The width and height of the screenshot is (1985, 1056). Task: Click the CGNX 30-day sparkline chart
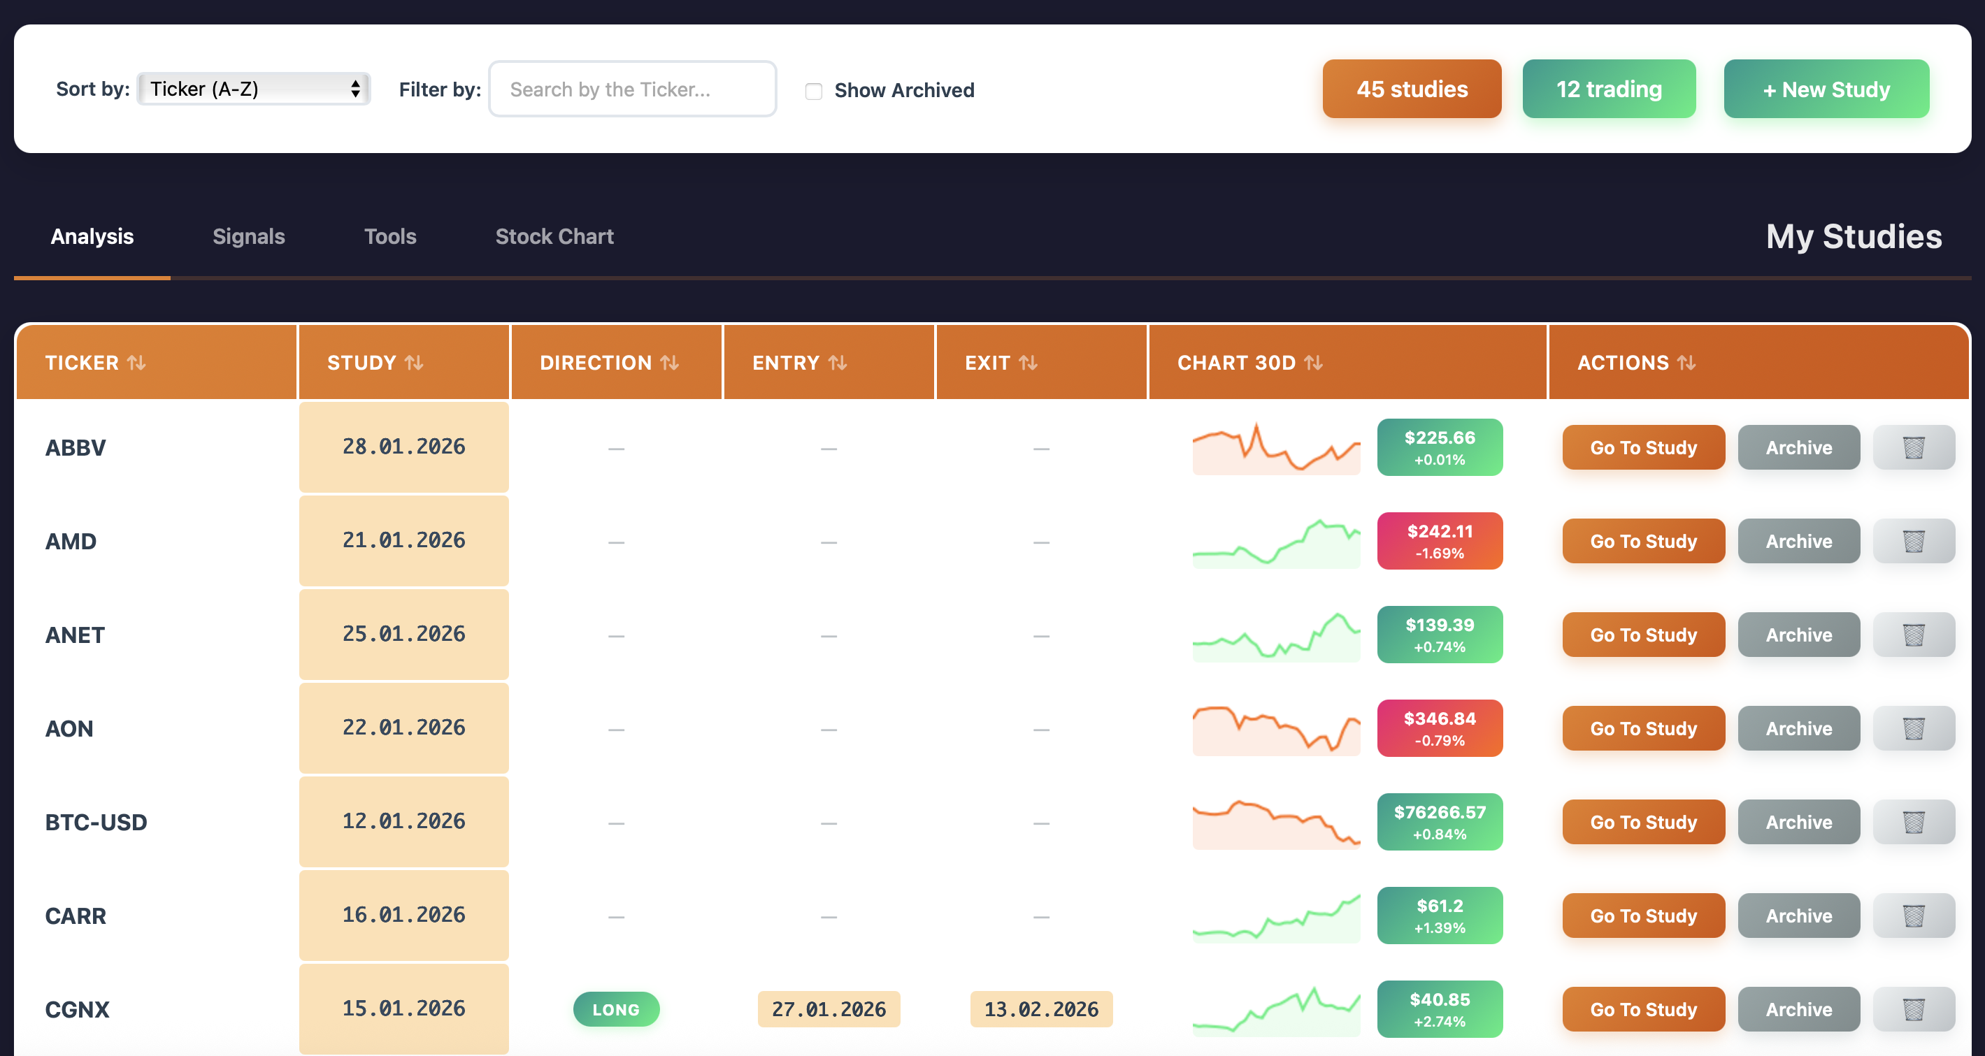click(1276, 1009)
